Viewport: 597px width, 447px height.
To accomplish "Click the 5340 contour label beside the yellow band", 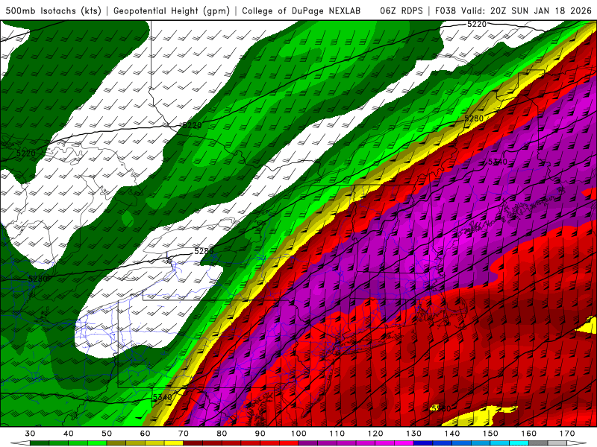I will click(162, 397).
